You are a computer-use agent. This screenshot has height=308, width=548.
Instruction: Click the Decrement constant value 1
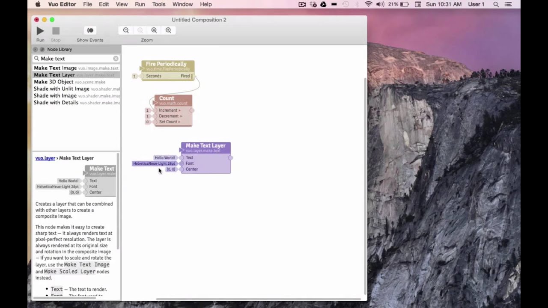pos(147,116)
